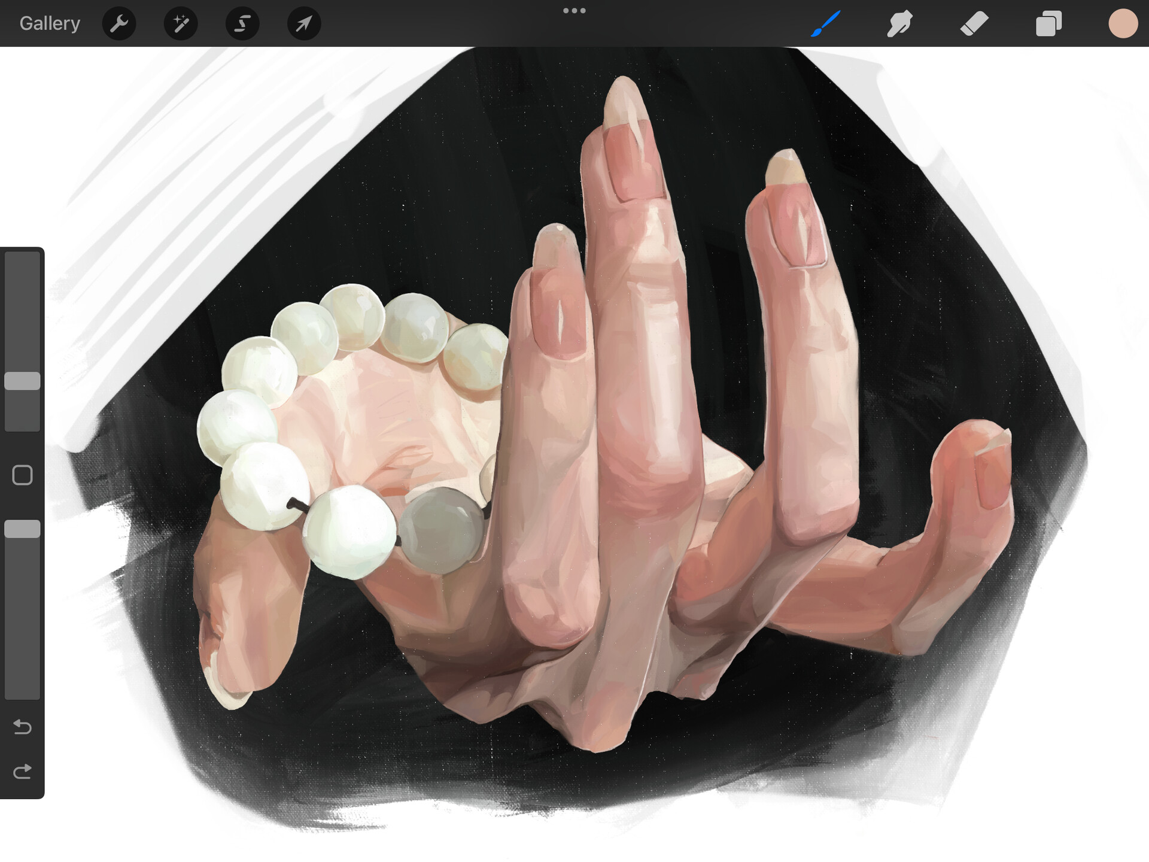Undo the last stroke

click(x=23, y=727)
